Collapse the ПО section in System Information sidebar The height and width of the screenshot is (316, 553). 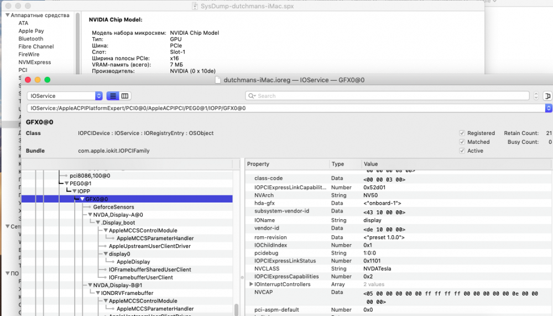[x=7, y=273]
